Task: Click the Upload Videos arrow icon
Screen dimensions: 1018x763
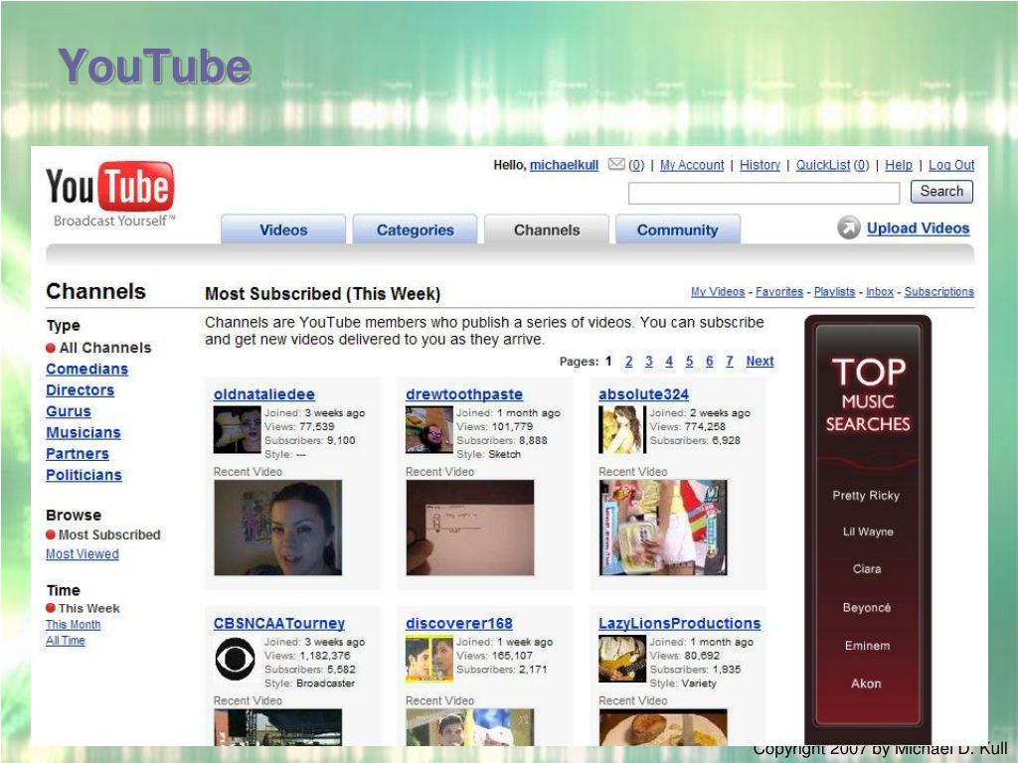Action: click(849, 228)
